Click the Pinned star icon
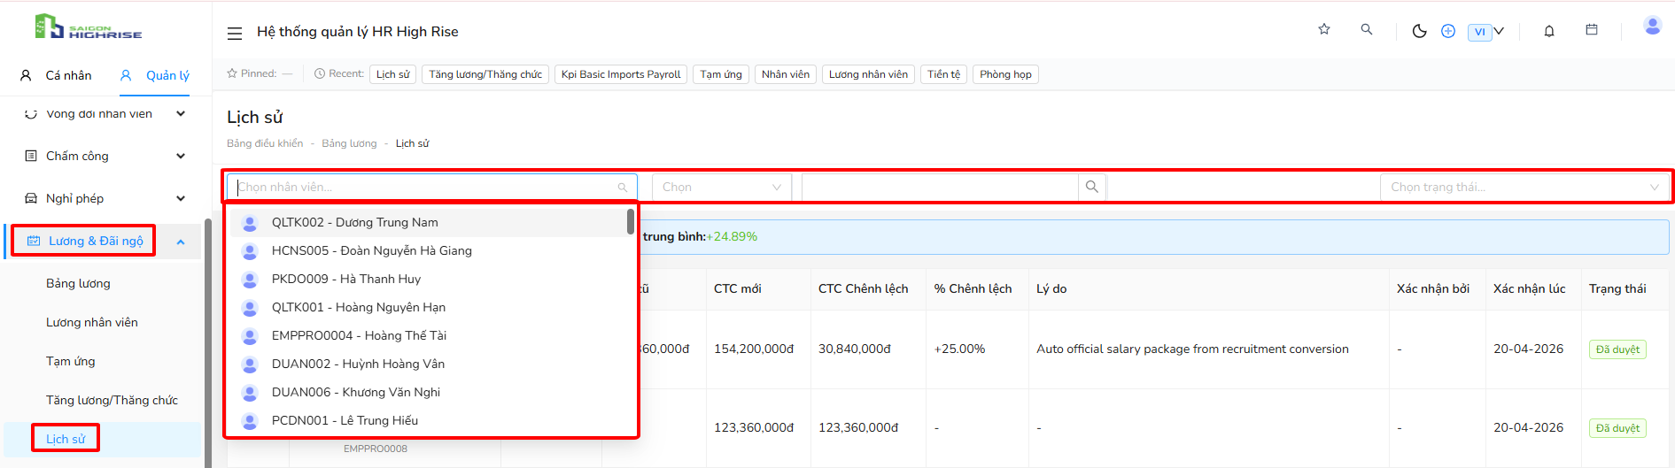Screen dimensions: 1675x468 [232, 73]
